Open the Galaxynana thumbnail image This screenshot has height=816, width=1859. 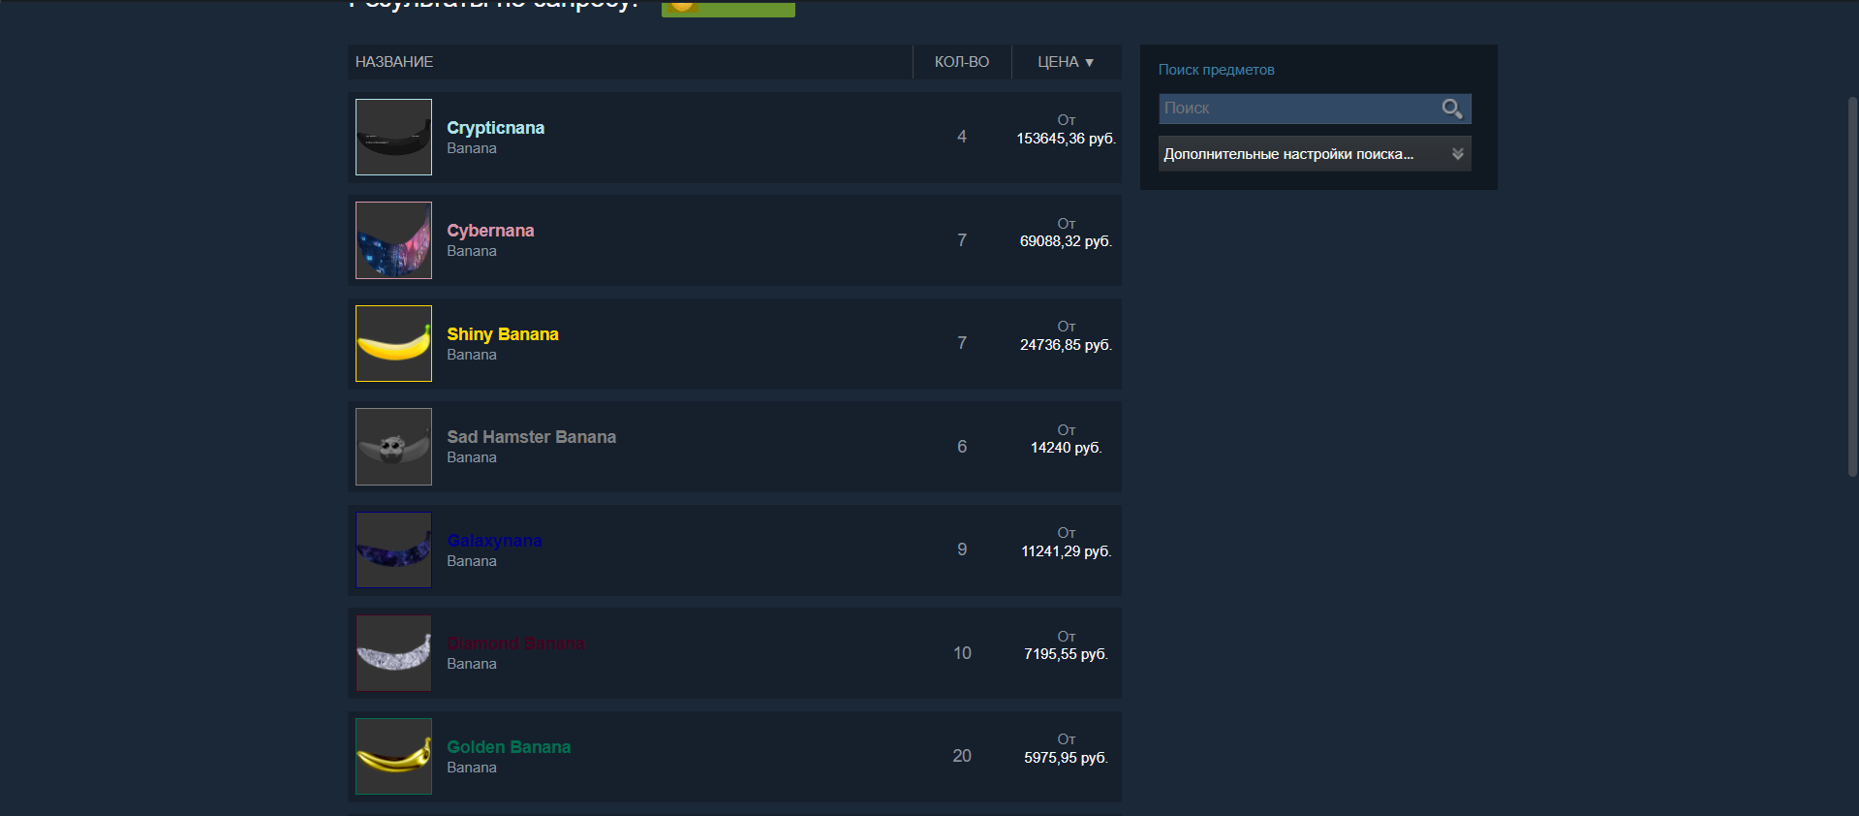point(393,549)
